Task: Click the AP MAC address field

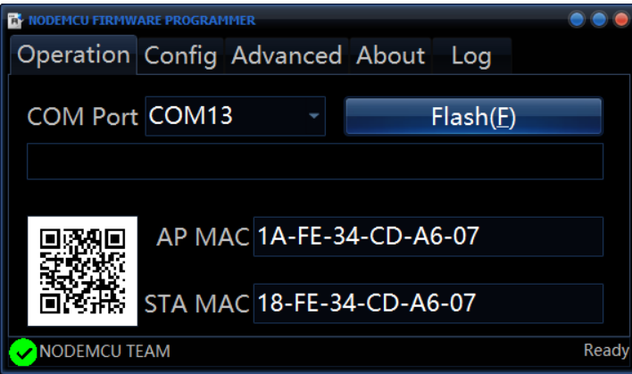Action: pos(428,237)
